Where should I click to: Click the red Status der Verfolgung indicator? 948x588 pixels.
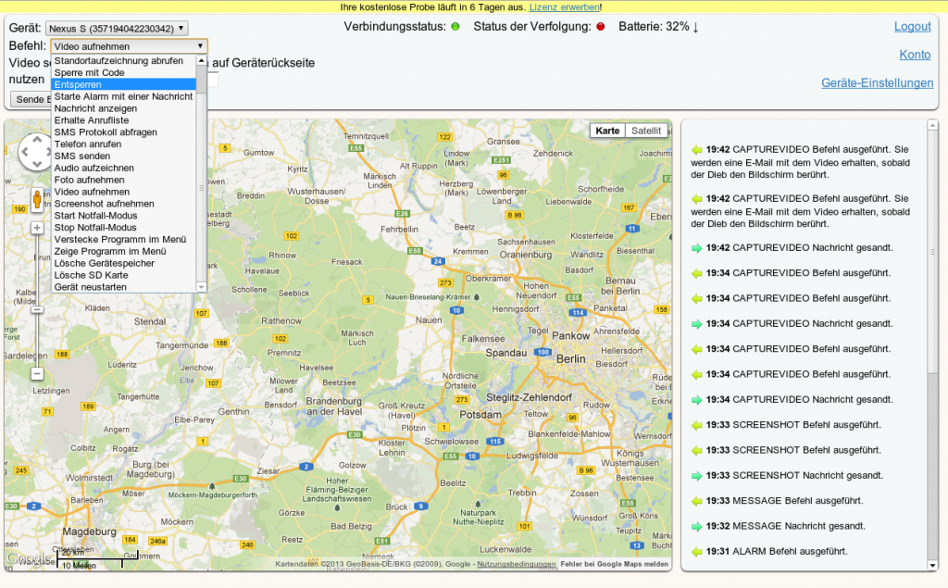(600, 27)
